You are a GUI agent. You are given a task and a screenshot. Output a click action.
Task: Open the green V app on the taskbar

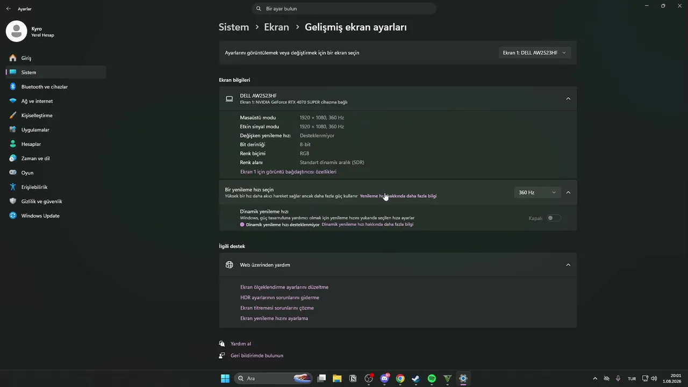click(447, 378)
